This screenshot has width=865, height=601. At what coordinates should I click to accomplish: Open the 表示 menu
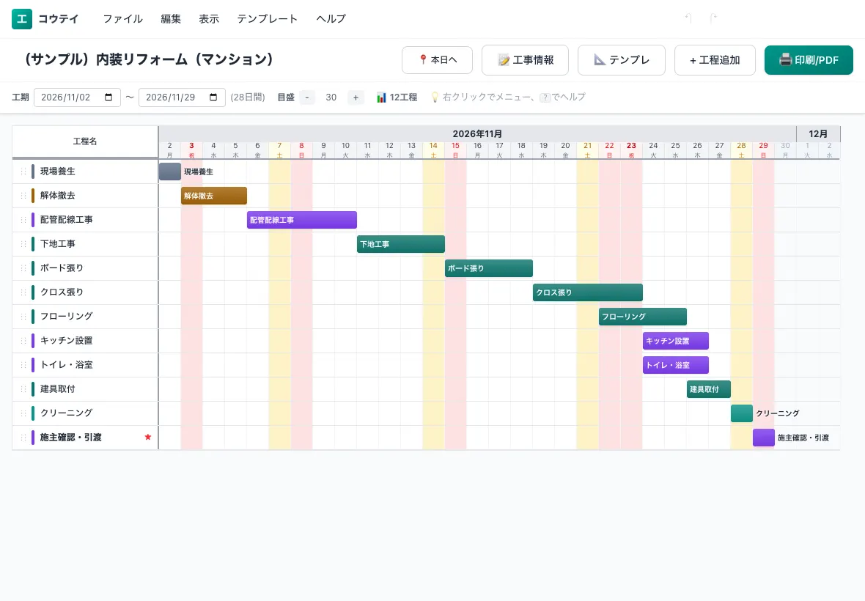pyautogui.click(x=208, y=19)
